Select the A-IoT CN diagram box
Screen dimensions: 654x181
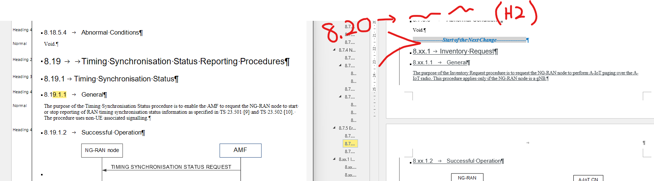588,179
